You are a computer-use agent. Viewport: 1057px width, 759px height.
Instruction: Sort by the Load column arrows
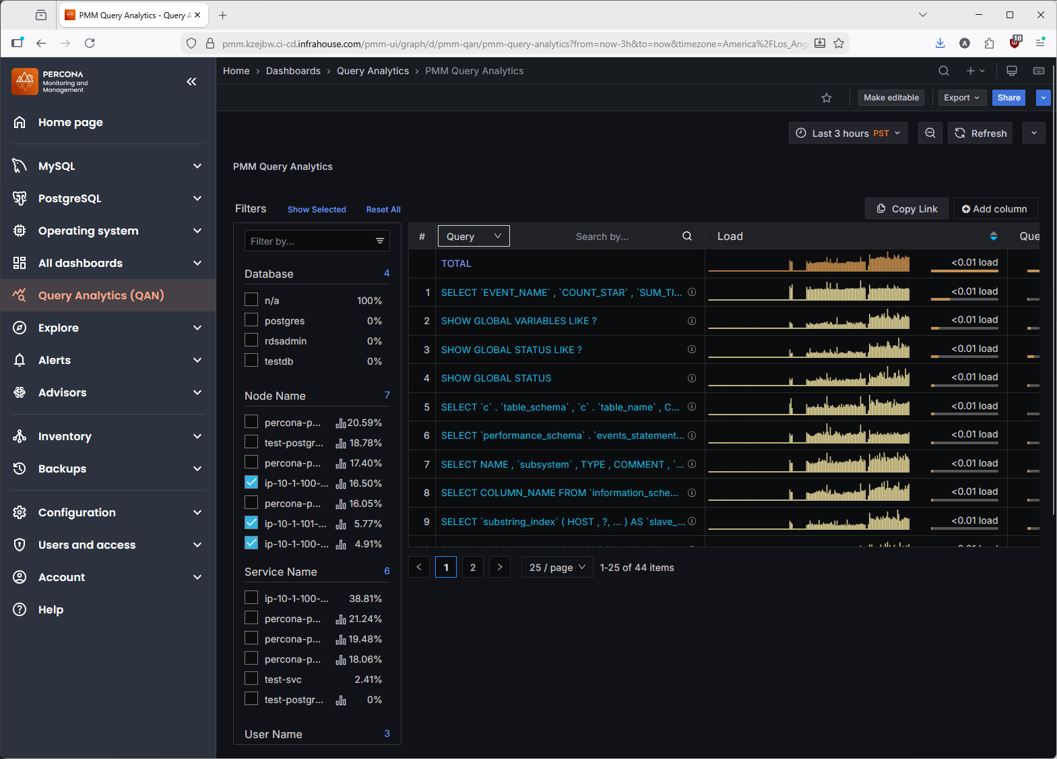click(x=993, y=237)
